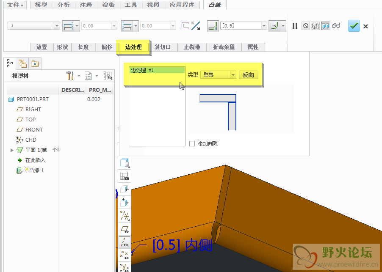
Task: Switch to the 应用程序 ribbon tab
Action: pos(182,5)
